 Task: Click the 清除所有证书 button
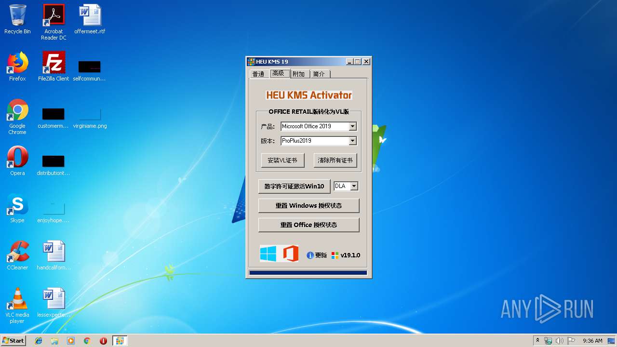(335, 160)
